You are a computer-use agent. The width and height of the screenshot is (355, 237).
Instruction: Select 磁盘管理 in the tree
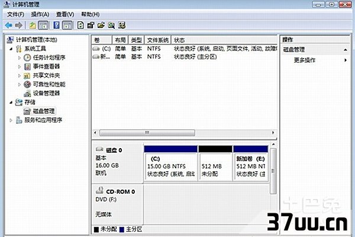click(x=44, y=111)
